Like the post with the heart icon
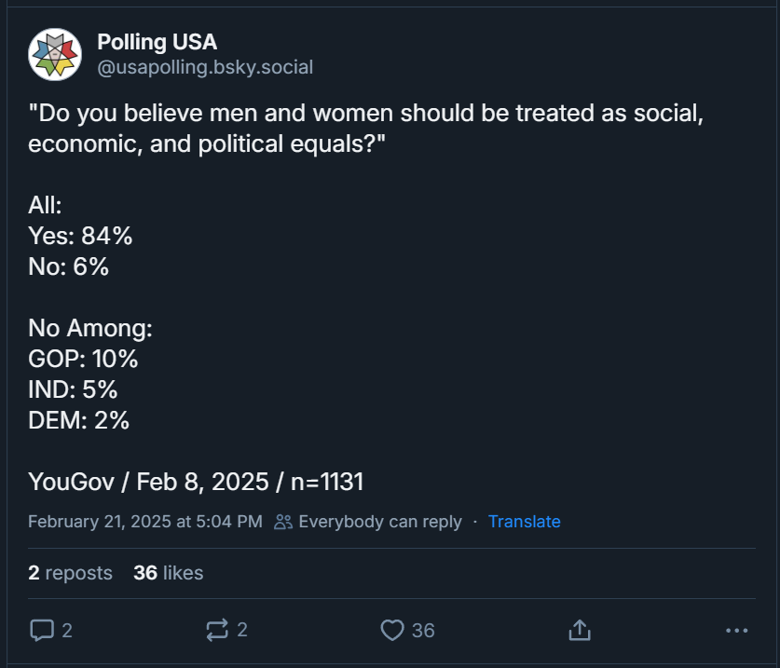The image size is (780, 668). tap(392, 630)
